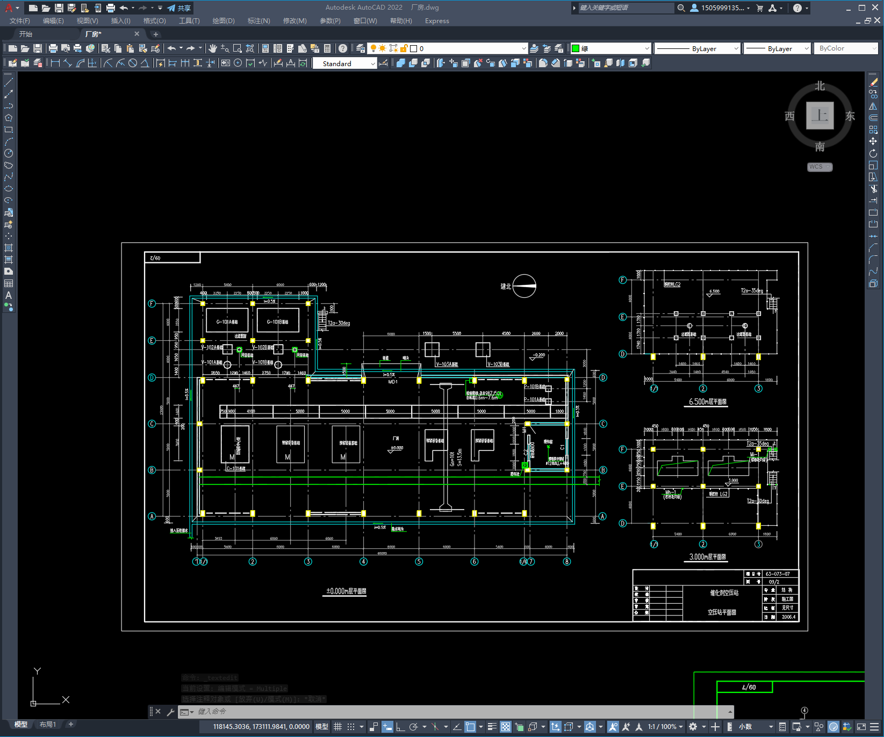Click the coordinates readout in status bar
The image size is (884, 737).
tap(261, 727)
